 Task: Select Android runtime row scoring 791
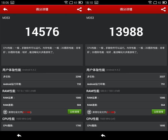point(126,84)
